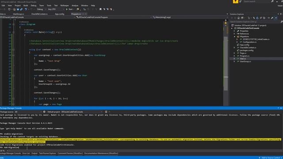The image size is (283, 159).
Task: Switch to OracleDbContext.cs editor tab
Action: point(39,14)
